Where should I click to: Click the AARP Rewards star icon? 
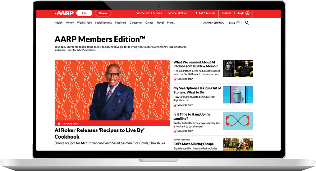[196, 13]
